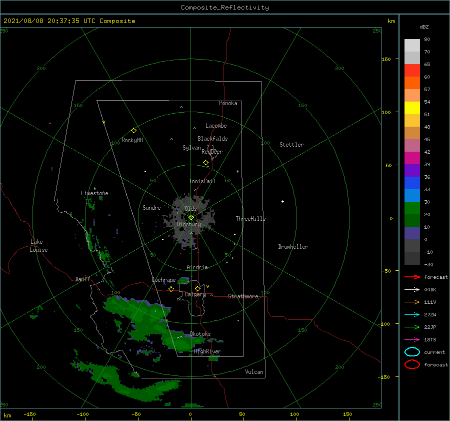This screenshot has height=421, width=450.
Task: Click the red forecast ellipse icon
Action: pyautogui.click(x=412, y=364)
